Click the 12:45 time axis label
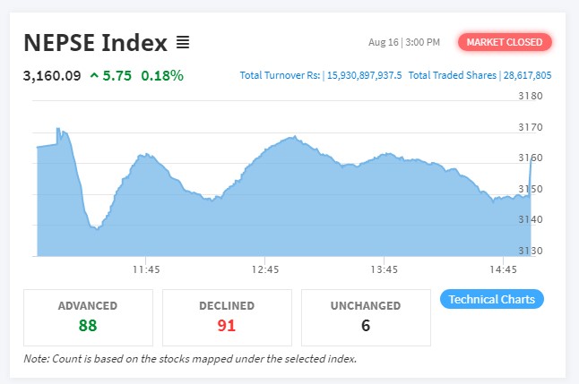This screenshot has height=384, width=579. pos(265,269)
